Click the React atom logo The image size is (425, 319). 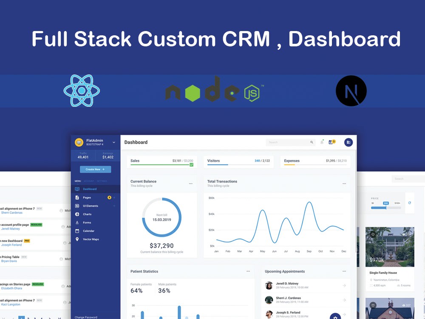(x=82, y=91)
